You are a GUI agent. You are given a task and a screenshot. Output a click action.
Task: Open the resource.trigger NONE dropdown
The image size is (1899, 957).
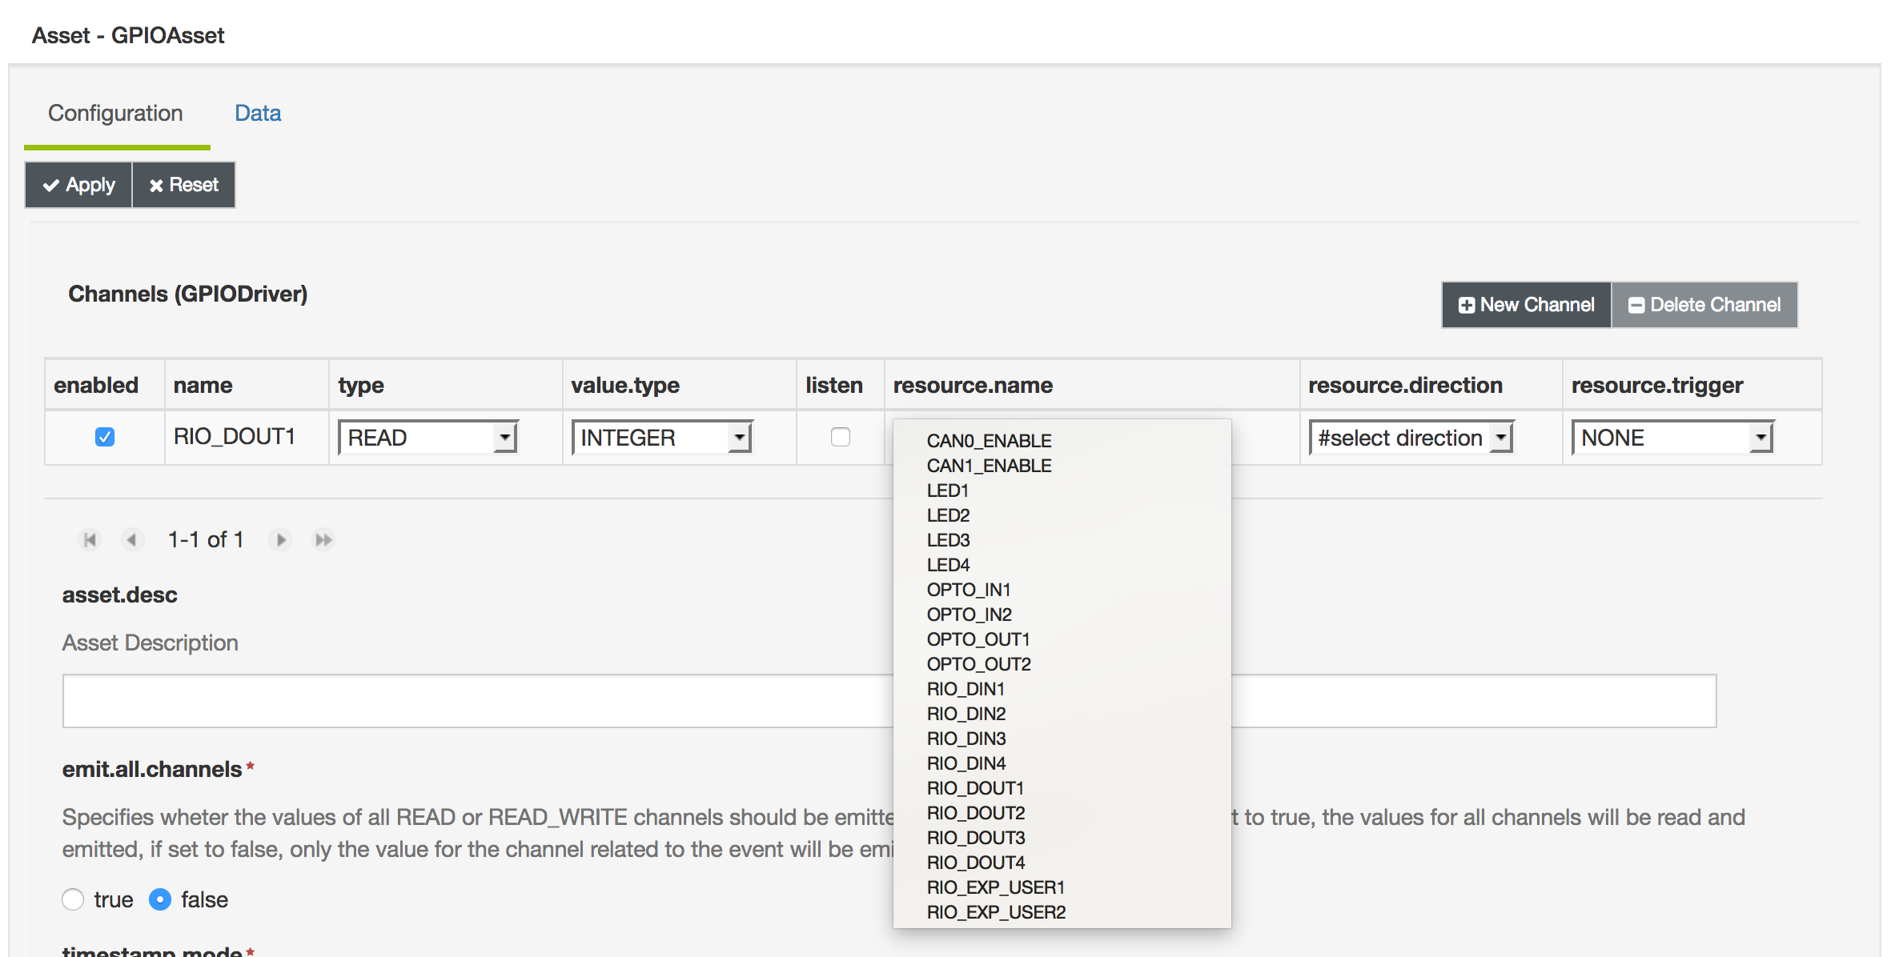pos(1672,438)
